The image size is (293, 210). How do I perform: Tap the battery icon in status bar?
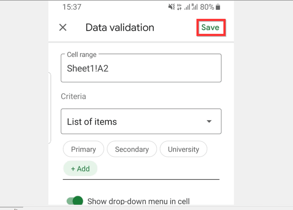(218, 7)
